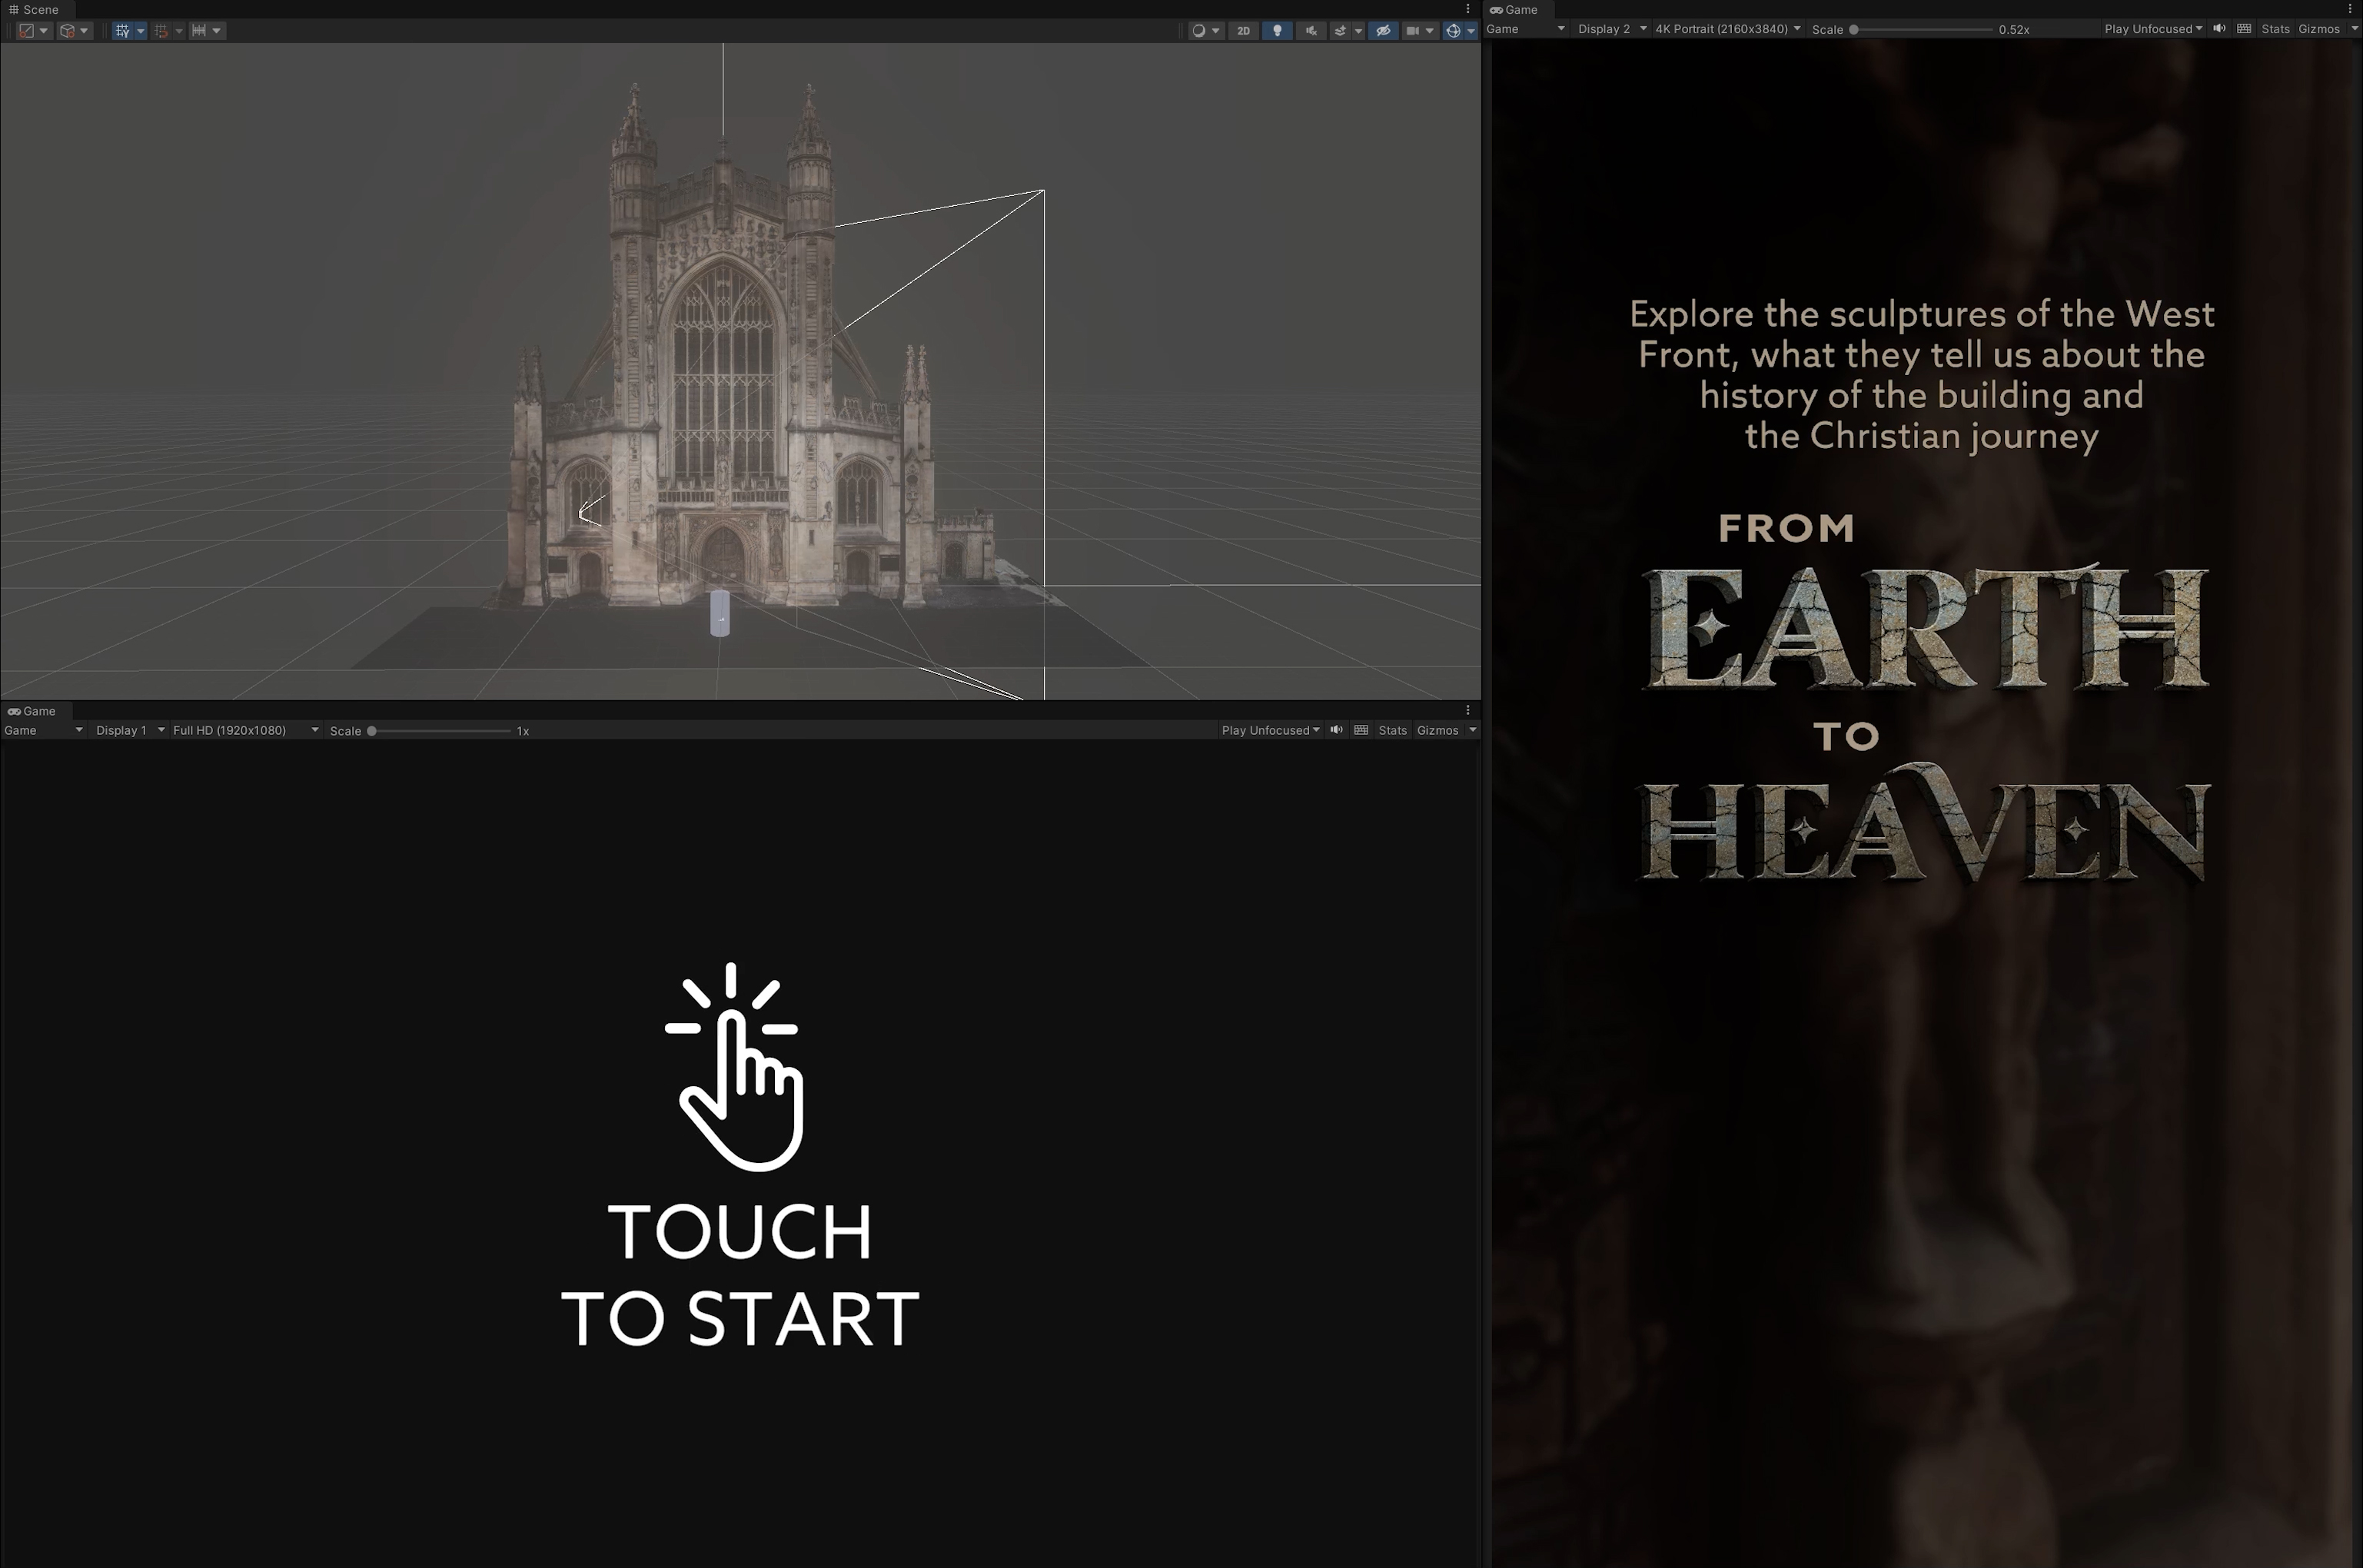This screenshot has width=2363, height=1568.
Task: Toggle the Y-axis grid visibility button
Action: pyautogui.click(x=122, y=31)
